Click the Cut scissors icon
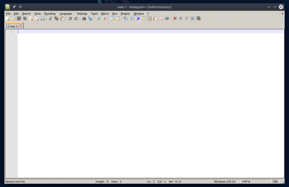Image resolution: width=289 pixels, height=187 pixels. click(51, 19)
